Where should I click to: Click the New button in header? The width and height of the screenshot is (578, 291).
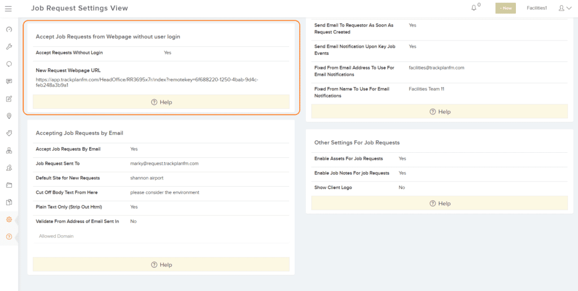pyautogui.click(x=505, y=8)
